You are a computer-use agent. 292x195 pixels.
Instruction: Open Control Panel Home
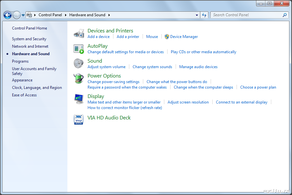[x=29, y=28]
